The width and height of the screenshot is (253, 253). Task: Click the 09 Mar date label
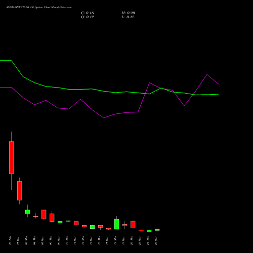pyautogui.click(x=59, y=241)
